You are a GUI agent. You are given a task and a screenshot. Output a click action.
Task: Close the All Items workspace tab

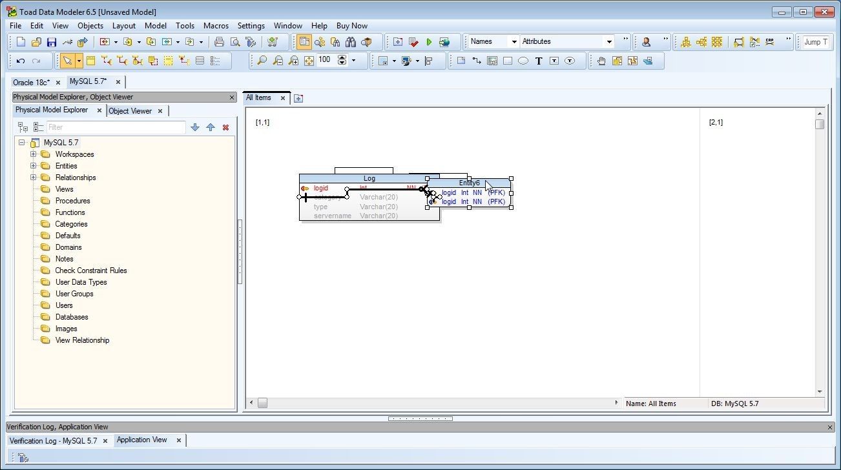tap(282, 98)
